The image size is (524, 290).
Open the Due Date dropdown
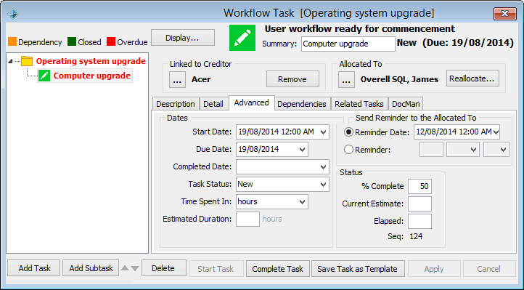pyautogui.click(x=302, y=150)
